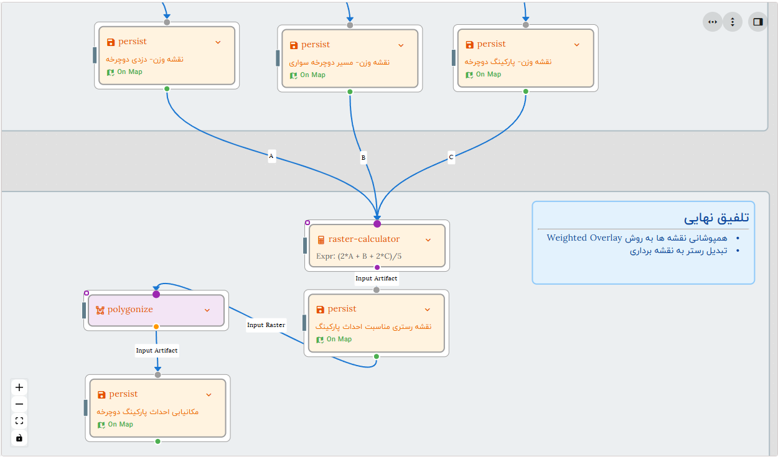Open the horizontal layout arrows icon top right
This screenshot has height=457, width=778.
pos(712,22)
